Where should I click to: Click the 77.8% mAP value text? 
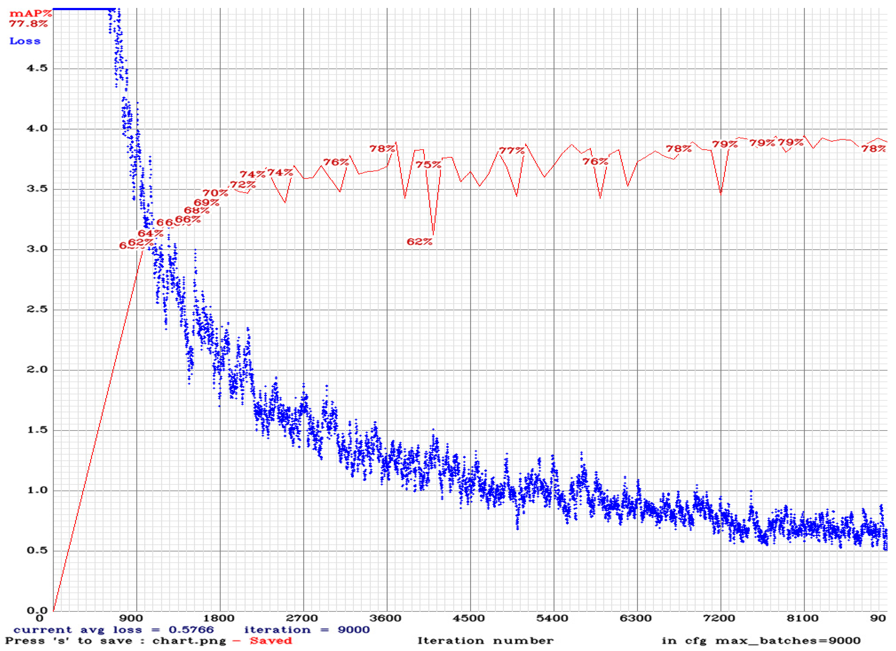pos(28,24)
